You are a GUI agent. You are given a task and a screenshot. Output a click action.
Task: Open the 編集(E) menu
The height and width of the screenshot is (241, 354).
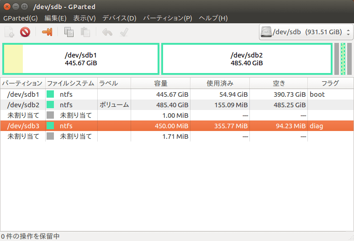coord(55,18)
